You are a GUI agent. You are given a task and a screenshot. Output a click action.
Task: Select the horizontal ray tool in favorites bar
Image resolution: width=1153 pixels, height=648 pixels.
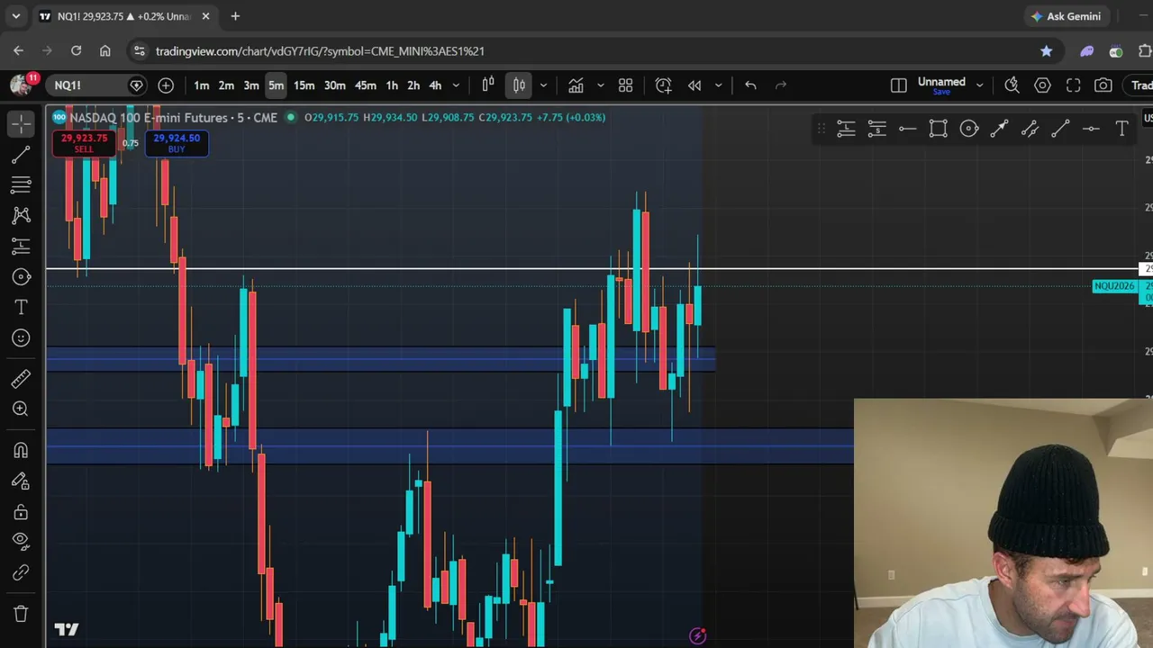pos(907,129)
